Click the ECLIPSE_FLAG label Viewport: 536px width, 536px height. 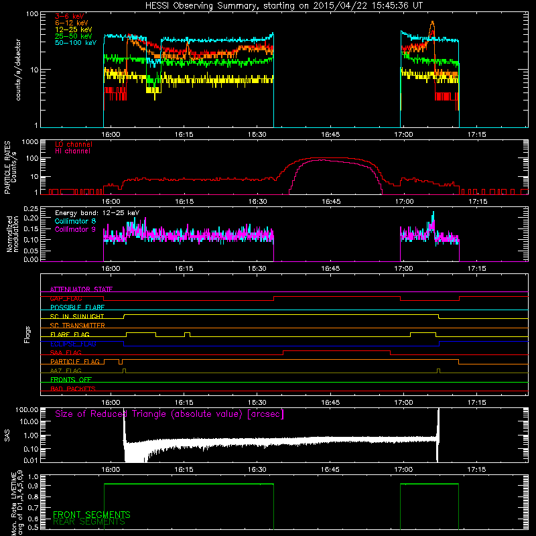coord(73,344)
